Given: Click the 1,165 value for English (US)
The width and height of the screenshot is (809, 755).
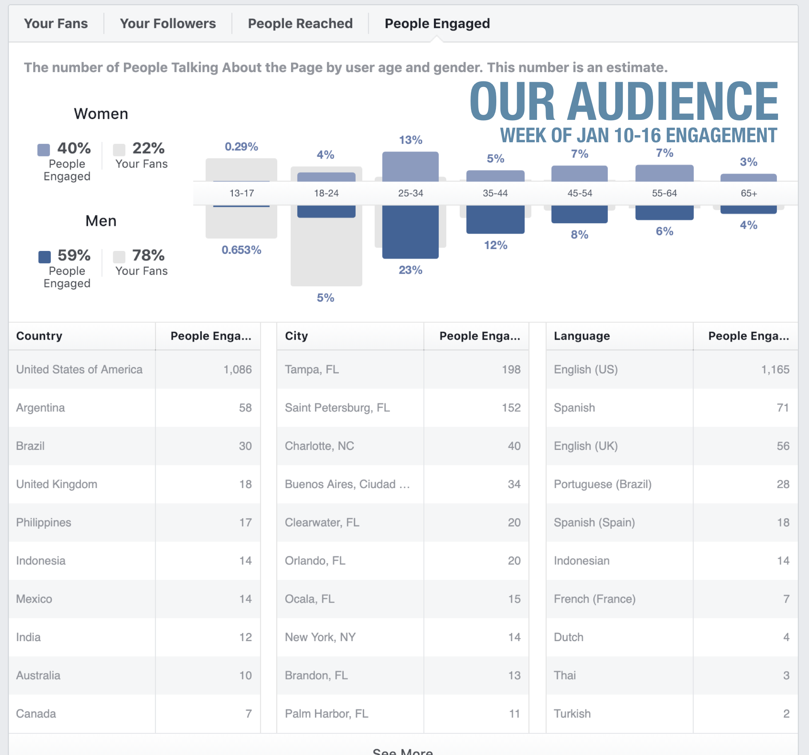Looking at the screenshot, I should 775,369.
